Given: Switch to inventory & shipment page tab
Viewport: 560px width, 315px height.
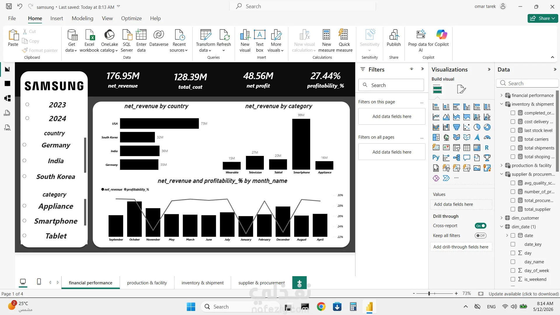Looking at the screenshot, I should pyautogui.click(x=203, y=283).
